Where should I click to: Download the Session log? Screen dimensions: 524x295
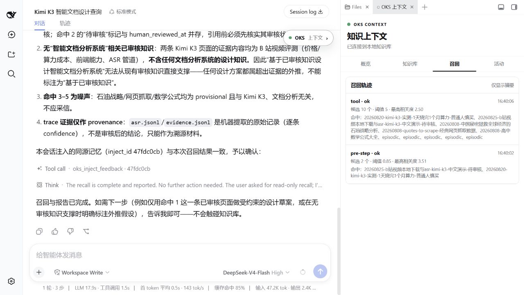(x=306, y=12)
